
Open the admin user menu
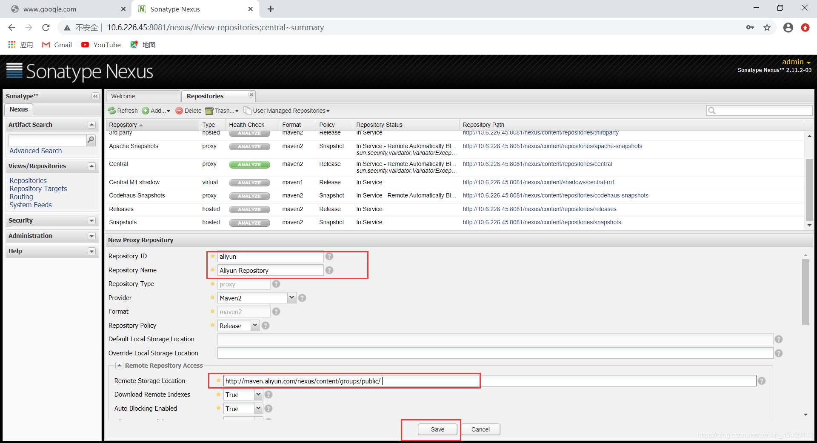click(796, 62)
